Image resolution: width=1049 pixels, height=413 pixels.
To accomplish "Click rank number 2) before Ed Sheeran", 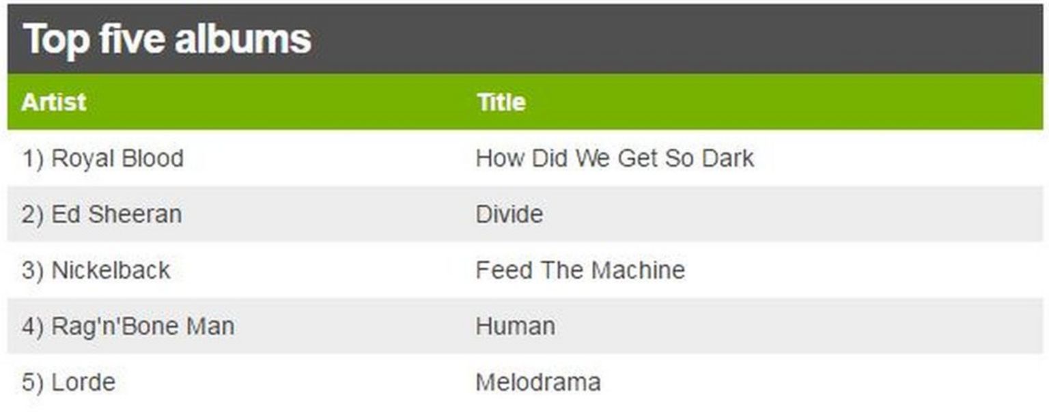I will click(32, 214).
